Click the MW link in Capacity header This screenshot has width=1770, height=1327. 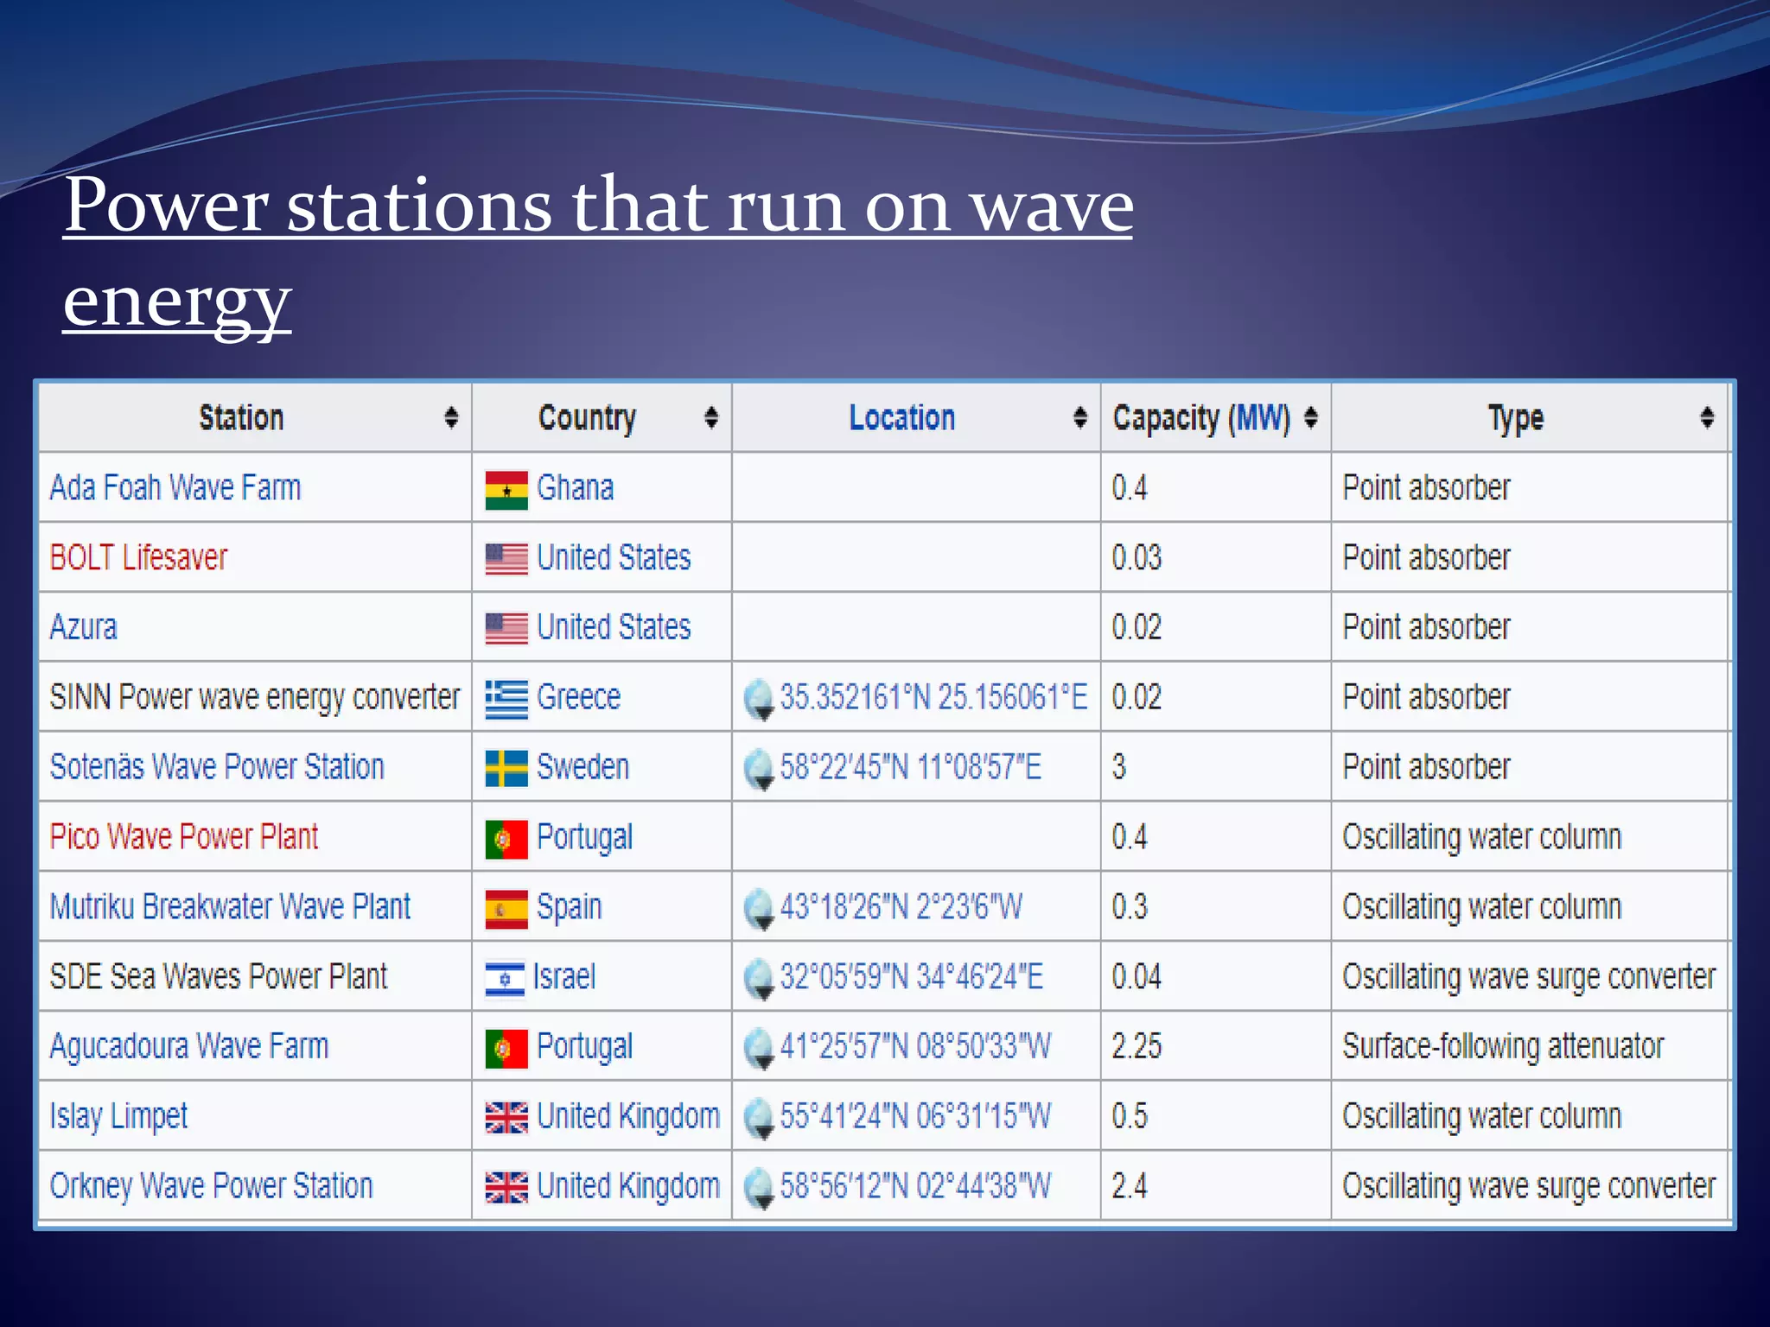click(x=1258, y=418)
